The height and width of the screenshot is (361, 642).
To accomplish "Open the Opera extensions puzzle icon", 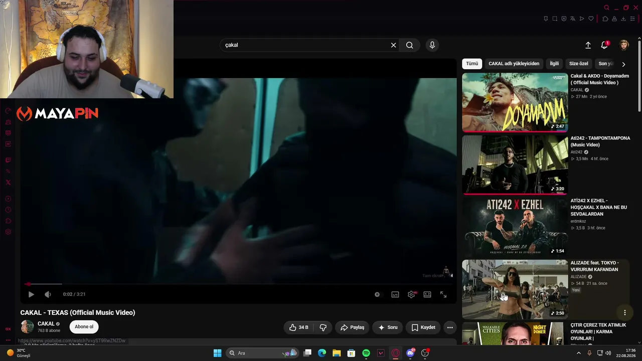I will coord(605,19).
